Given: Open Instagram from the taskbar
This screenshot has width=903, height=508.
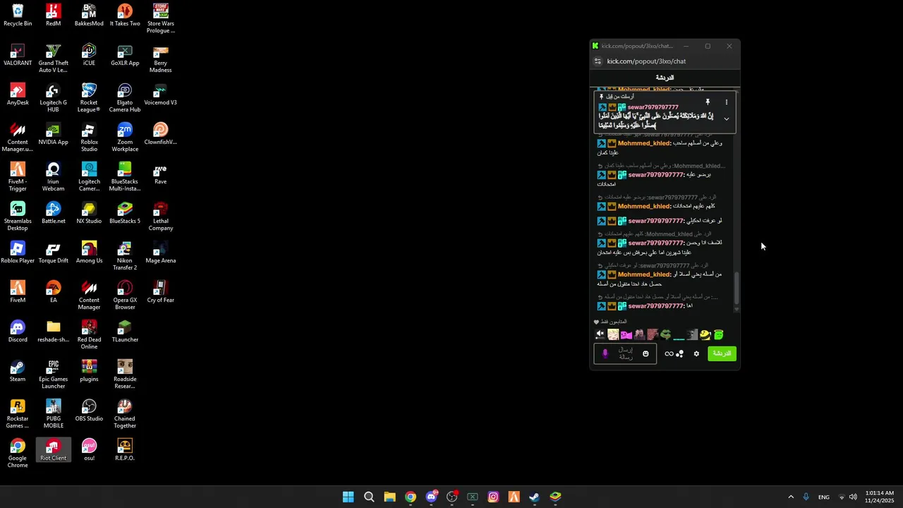Looking at the screenshot, I should 493,497.
